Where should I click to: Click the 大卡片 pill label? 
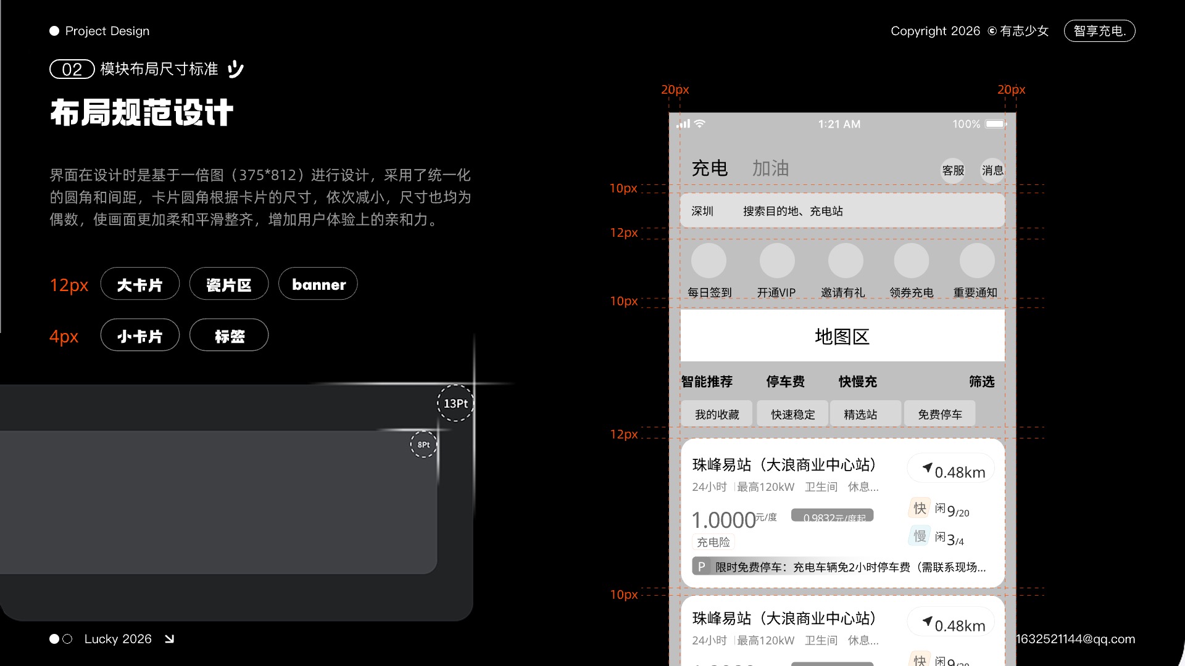point(140,284)
